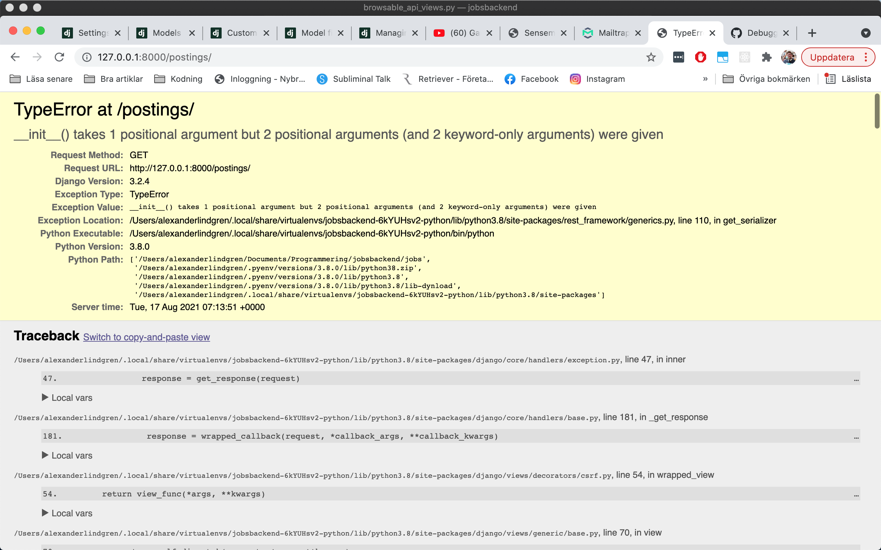The width and height of the screenshot is (881, 550).
Task: Click the Chrome profile avatar
Action: point(788,57)
